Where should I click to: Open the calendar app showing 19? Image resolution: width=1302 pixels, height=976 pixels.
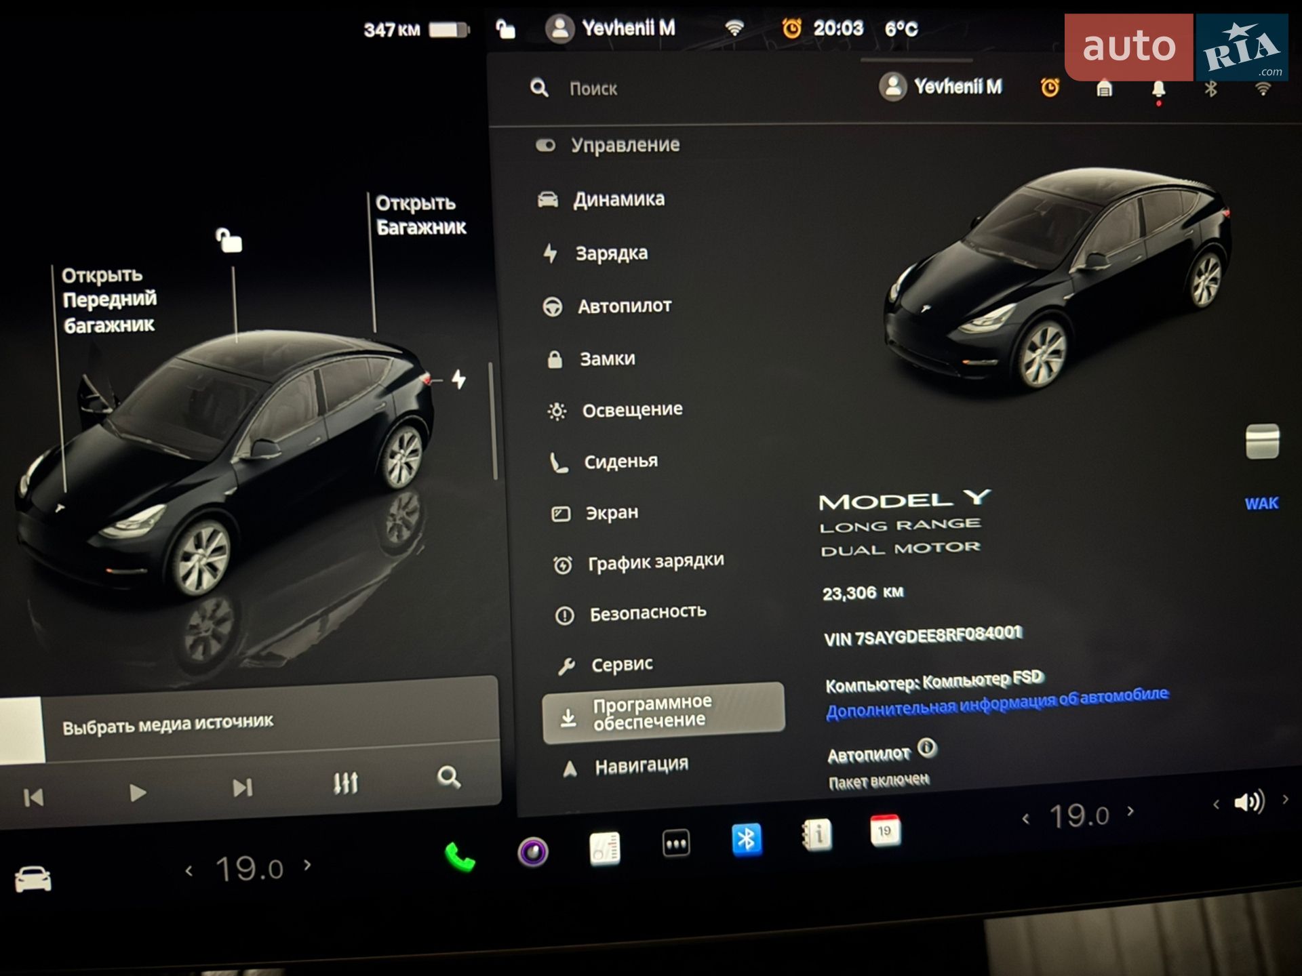tap(885, 830)
